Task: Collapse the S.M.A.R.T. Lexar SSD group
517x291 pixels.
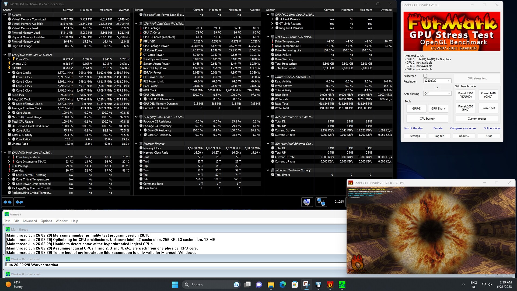Action: point(268,37)
